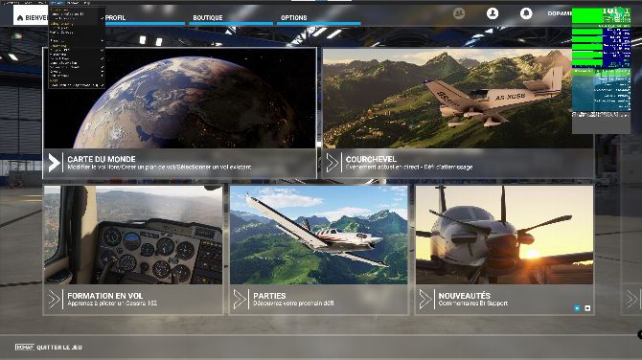Toggle the last checked entry in developer dropdown
This screenshot has height=360, width=642.
click(77, 85)
